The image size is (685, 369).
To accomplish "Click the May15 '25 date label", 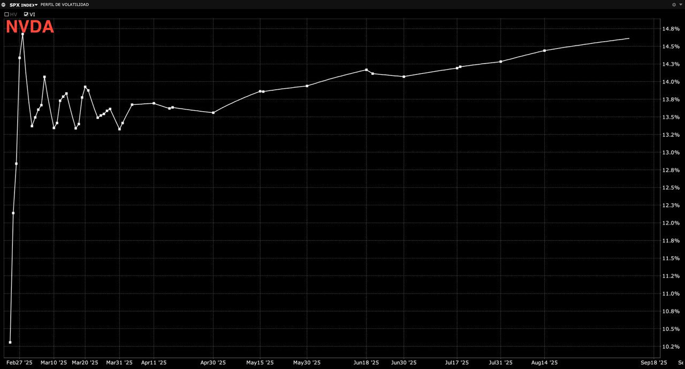I will pos(260,363).
